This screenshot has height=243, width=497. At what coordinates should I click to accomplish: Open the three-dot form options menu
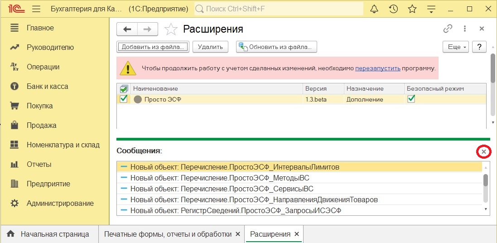coord(465,29)
